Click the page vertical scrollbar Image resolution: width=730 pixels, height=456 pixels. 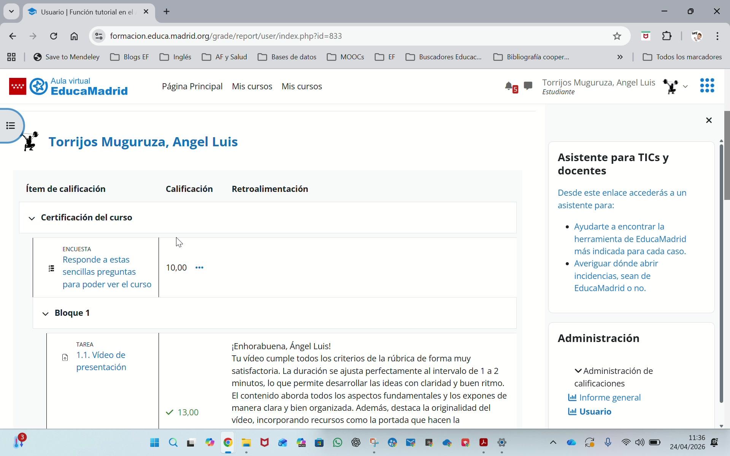click(x=727, y=156)
